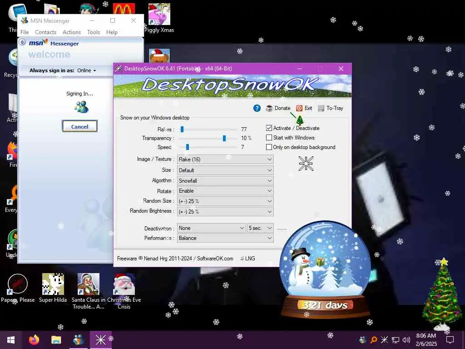Open the notification center icon
465x349 pixels.
[x=450, y=340]
